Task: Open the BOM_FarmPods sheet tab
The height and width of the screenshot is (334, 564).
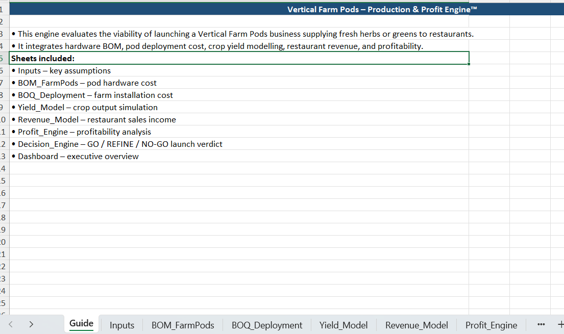Action: click(183, 325)
